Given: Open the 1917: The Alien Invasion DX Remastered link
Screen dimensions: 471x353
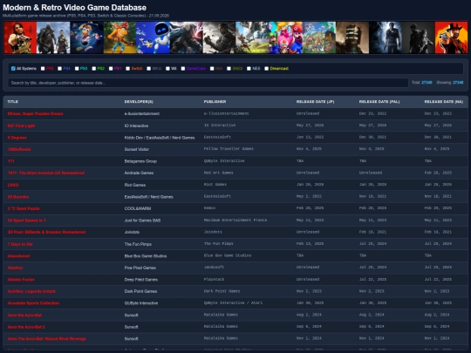Looking at the screenshot, I should point(46,173).
